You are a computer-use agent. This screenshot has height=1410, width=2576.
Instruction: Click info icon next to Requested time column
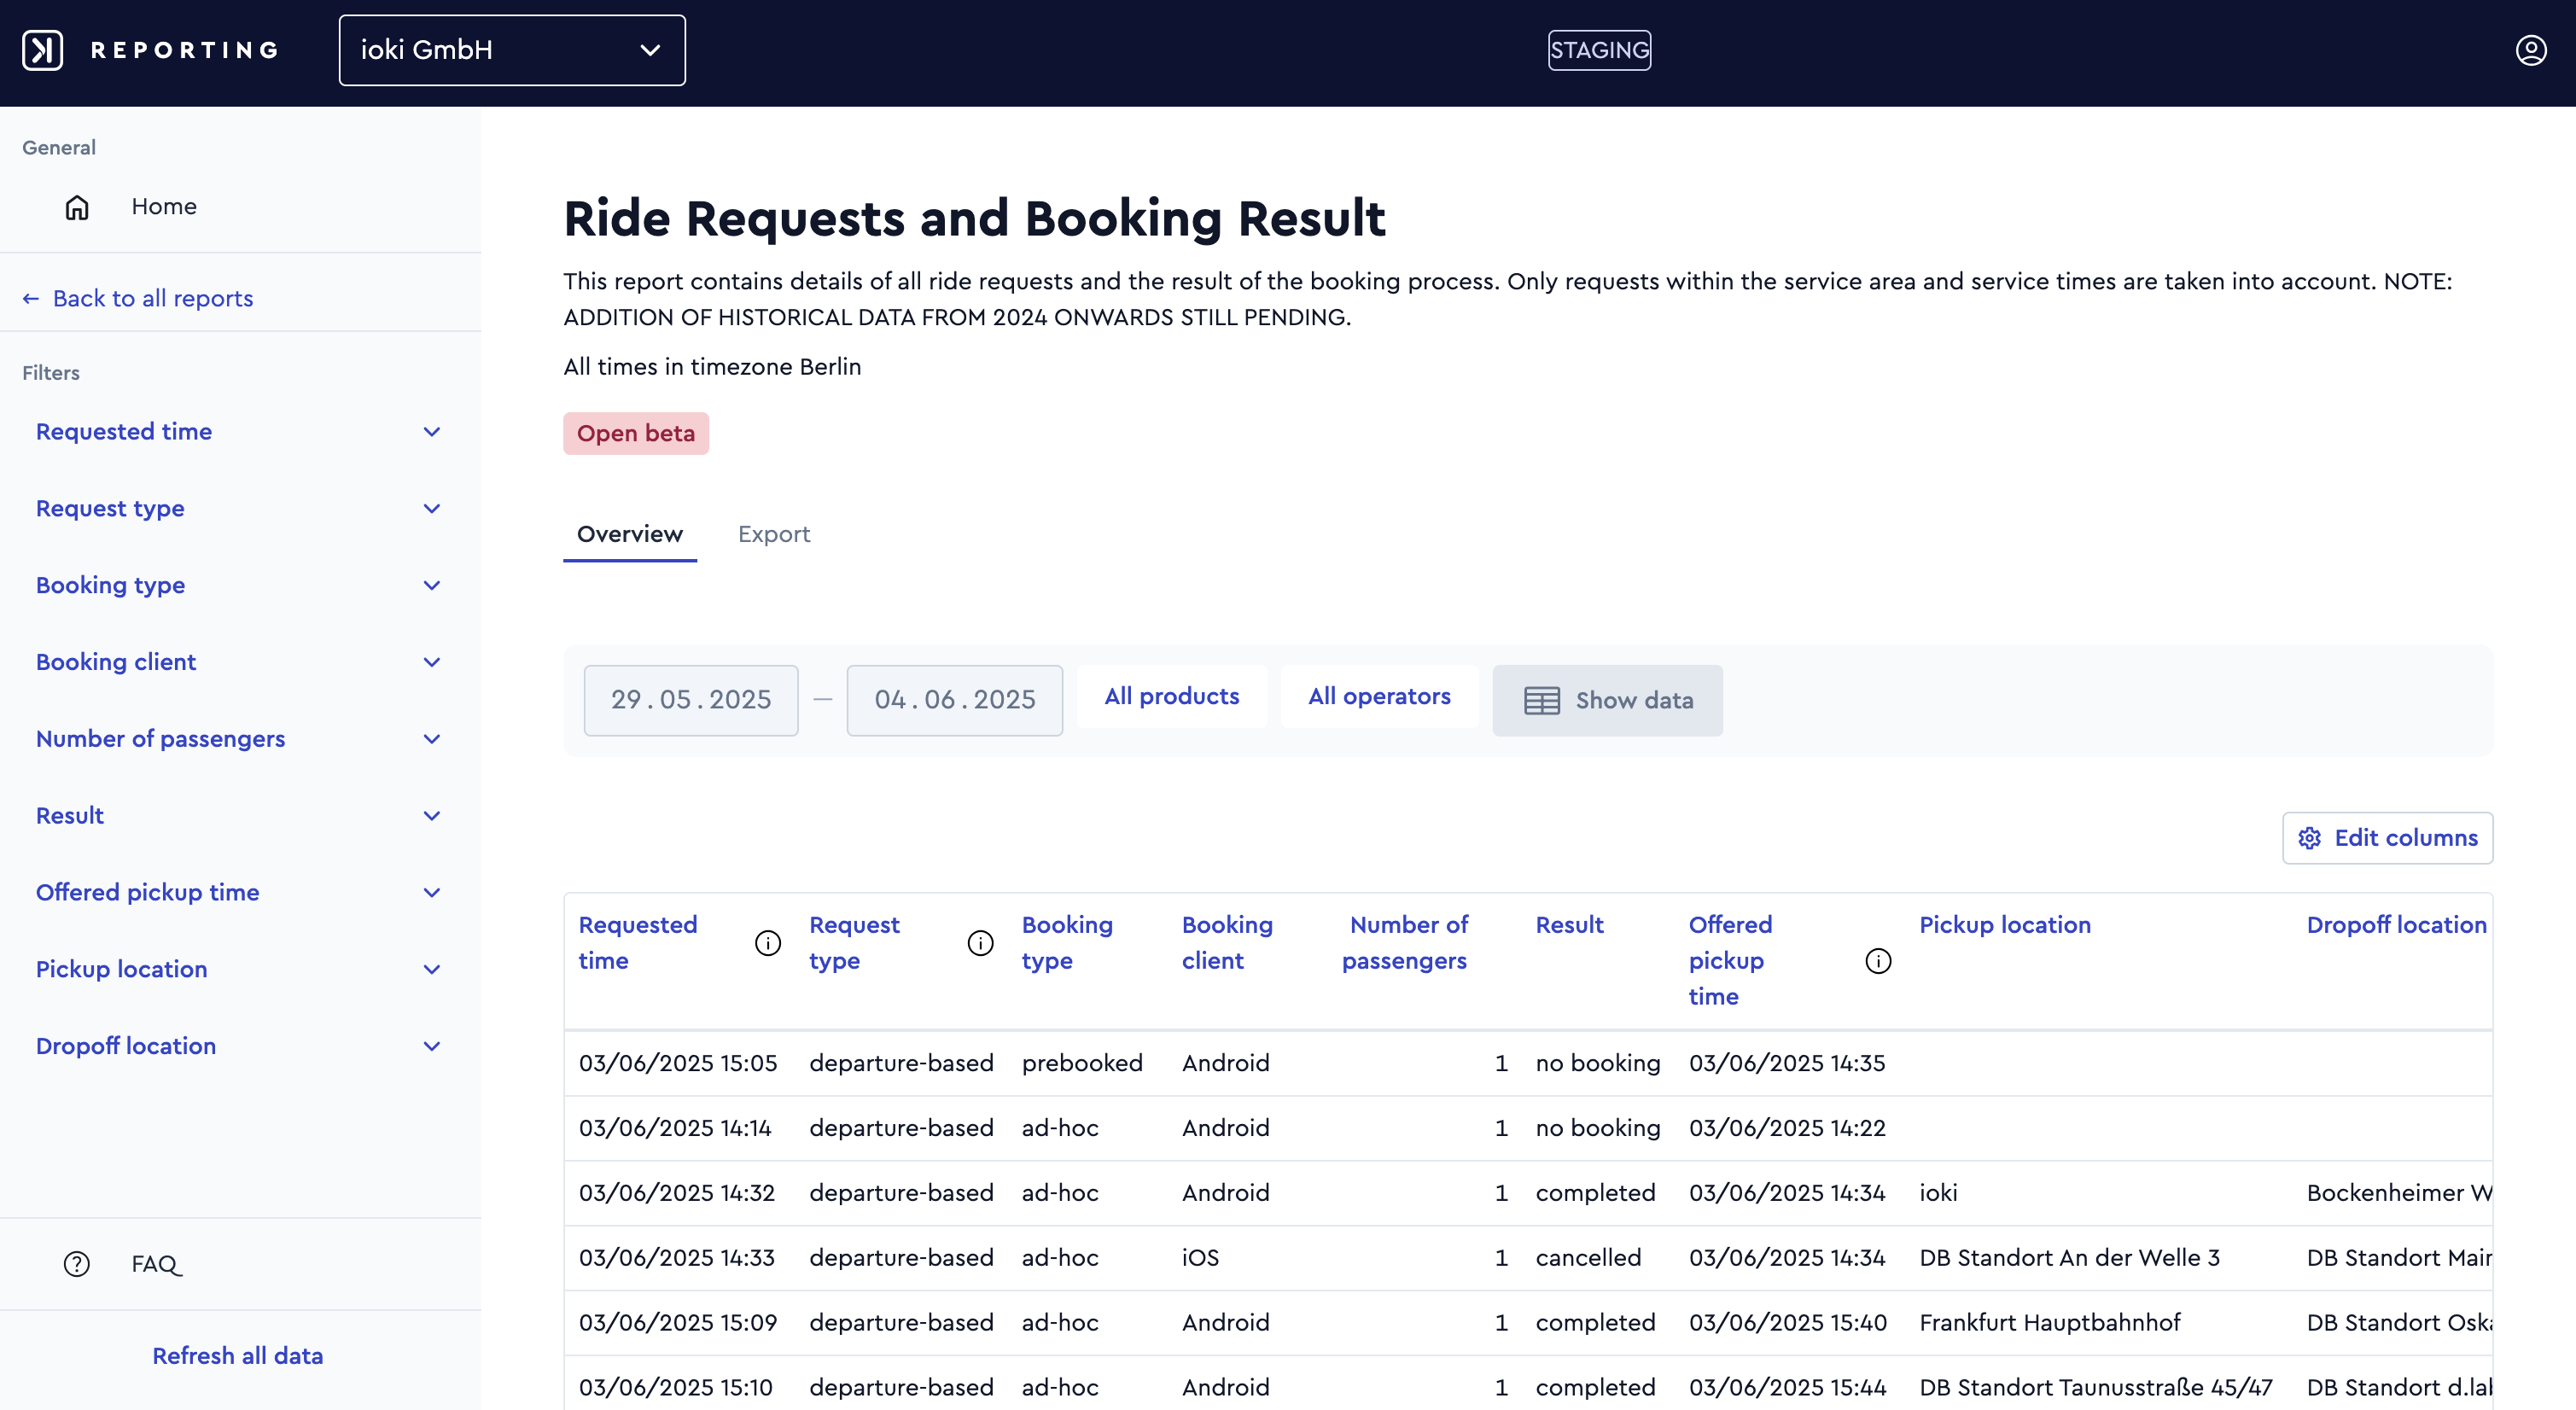tap(767, 943)
